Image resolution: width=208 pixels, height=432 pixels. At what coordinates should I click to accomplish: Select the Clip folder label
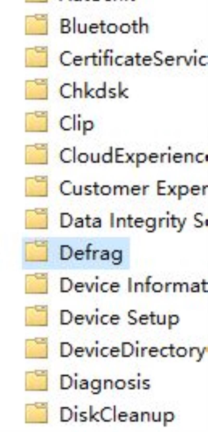point(77,124)
